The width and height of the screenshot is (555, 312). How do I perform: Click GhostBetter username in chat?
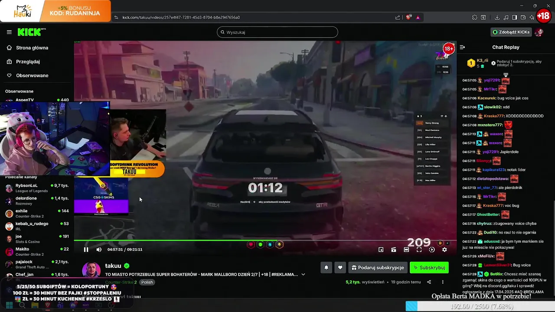point(488,214)
